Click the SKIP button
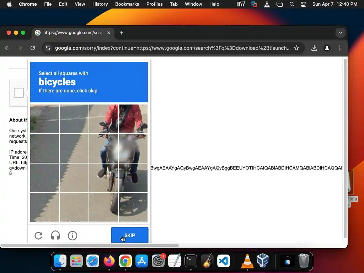 (129, 235)
